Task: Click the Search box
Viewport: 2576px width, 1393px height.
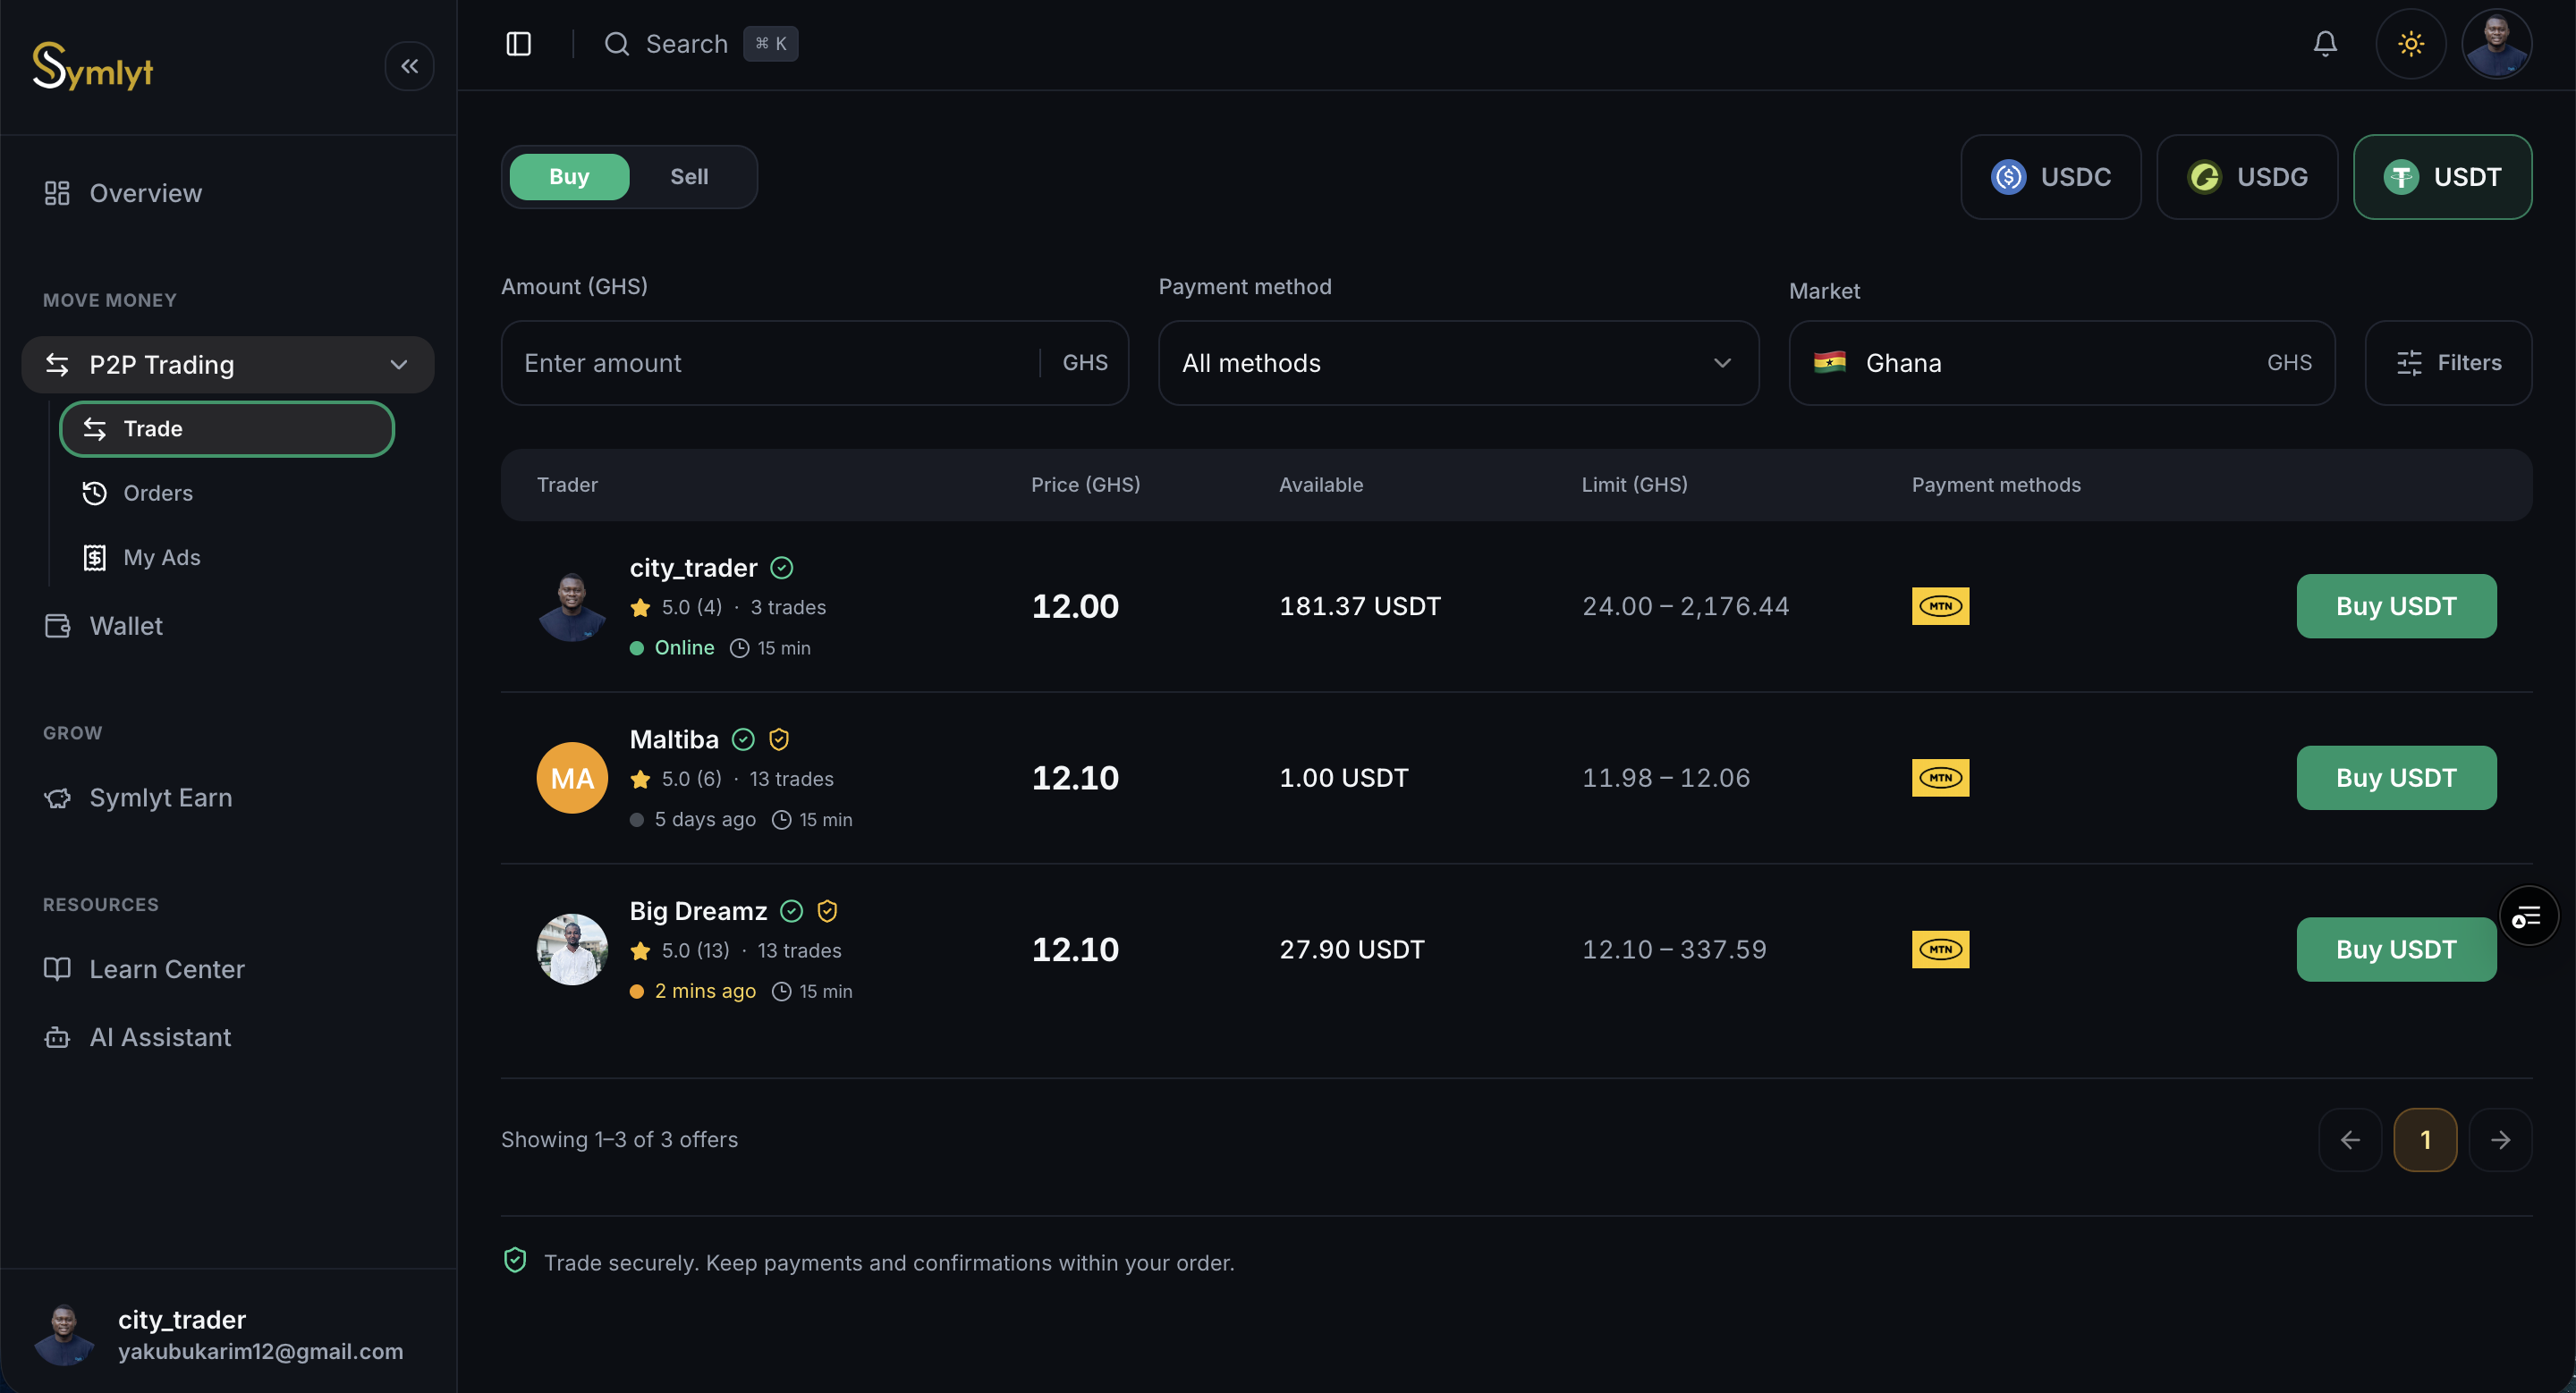Action: click(x=700, y=44)
